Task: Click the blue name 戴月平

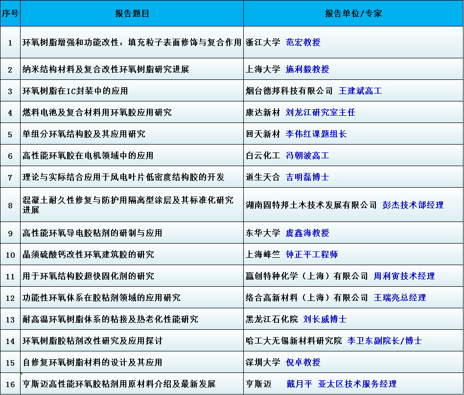Action: (x=300, y=384)
